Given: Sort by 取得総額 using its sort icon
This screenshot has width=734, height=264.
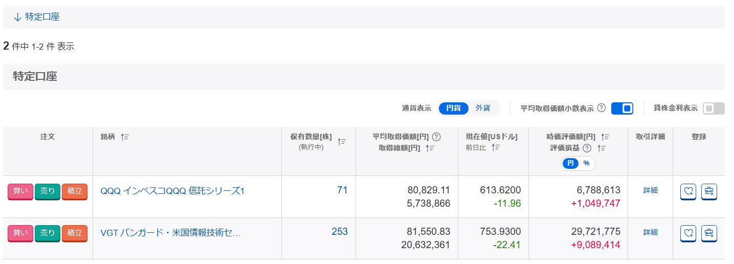Looking at the screenshot, I should coord(430,148).
